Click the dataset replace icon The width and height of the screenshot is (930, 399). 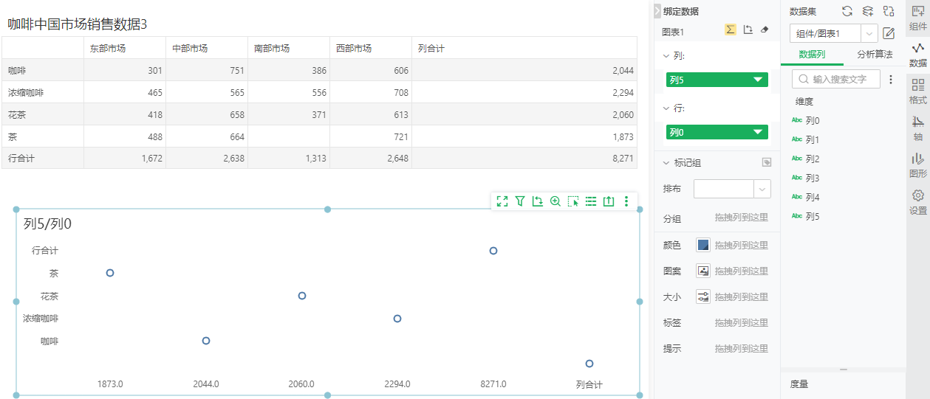889,11
